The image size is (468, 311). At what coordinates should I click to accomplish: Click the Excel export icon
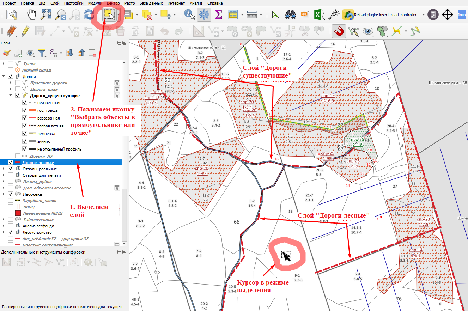(x=318, y=15)
